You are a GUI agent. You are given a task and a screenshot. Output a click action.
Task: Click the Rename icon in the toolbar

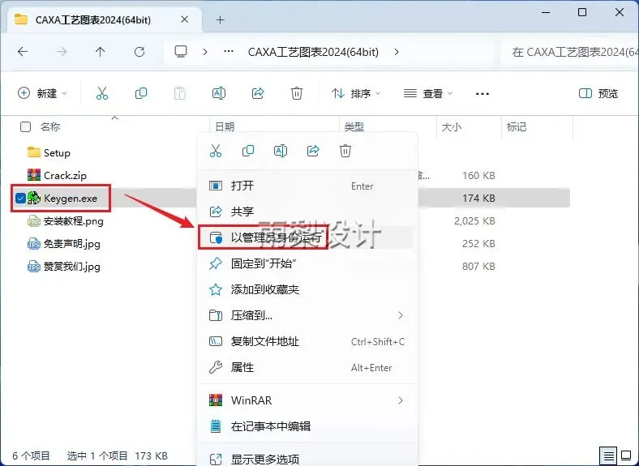pos(219,93)
